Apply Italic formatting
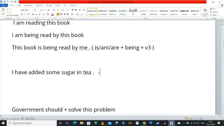Viewport: 224px width, 126px height. (25, 14)
